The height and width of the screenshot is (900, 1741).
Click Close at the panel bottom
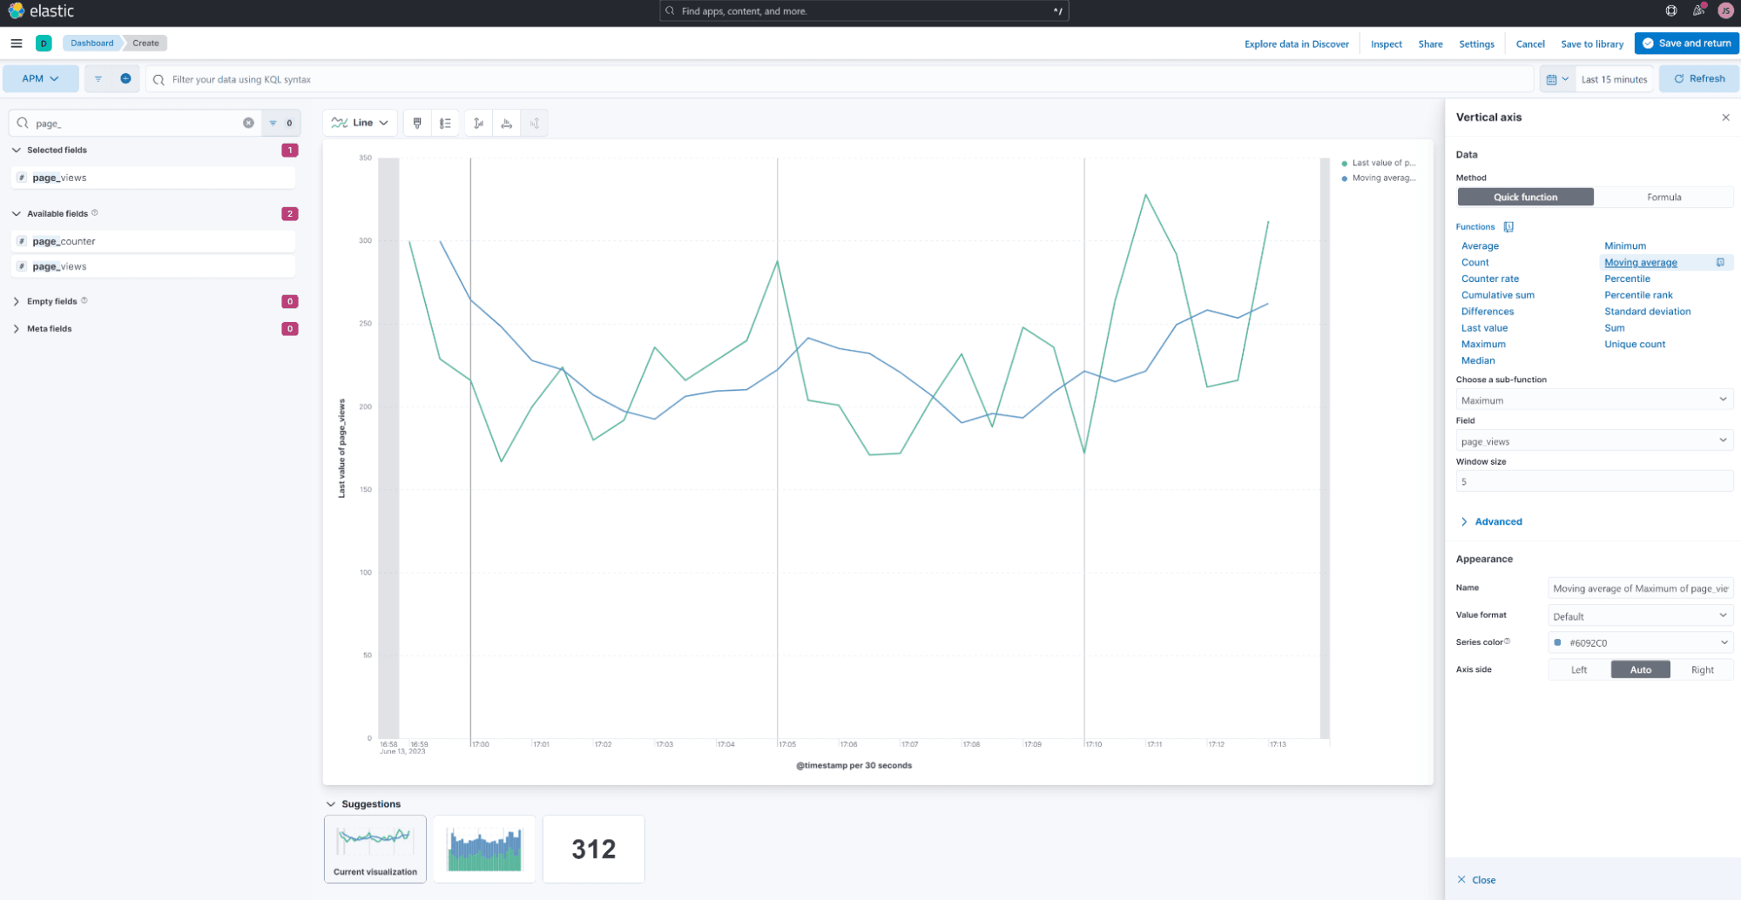coord(1476,880)
